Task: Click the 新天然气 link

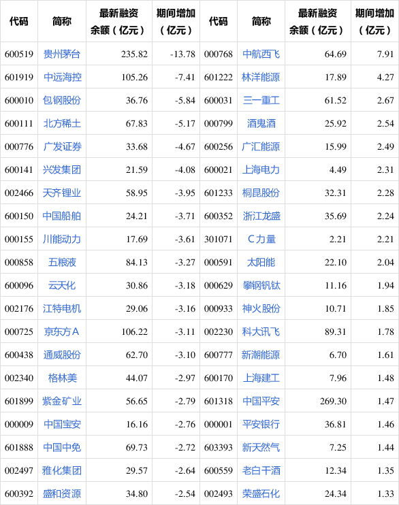Action: (x=261, y=447)
